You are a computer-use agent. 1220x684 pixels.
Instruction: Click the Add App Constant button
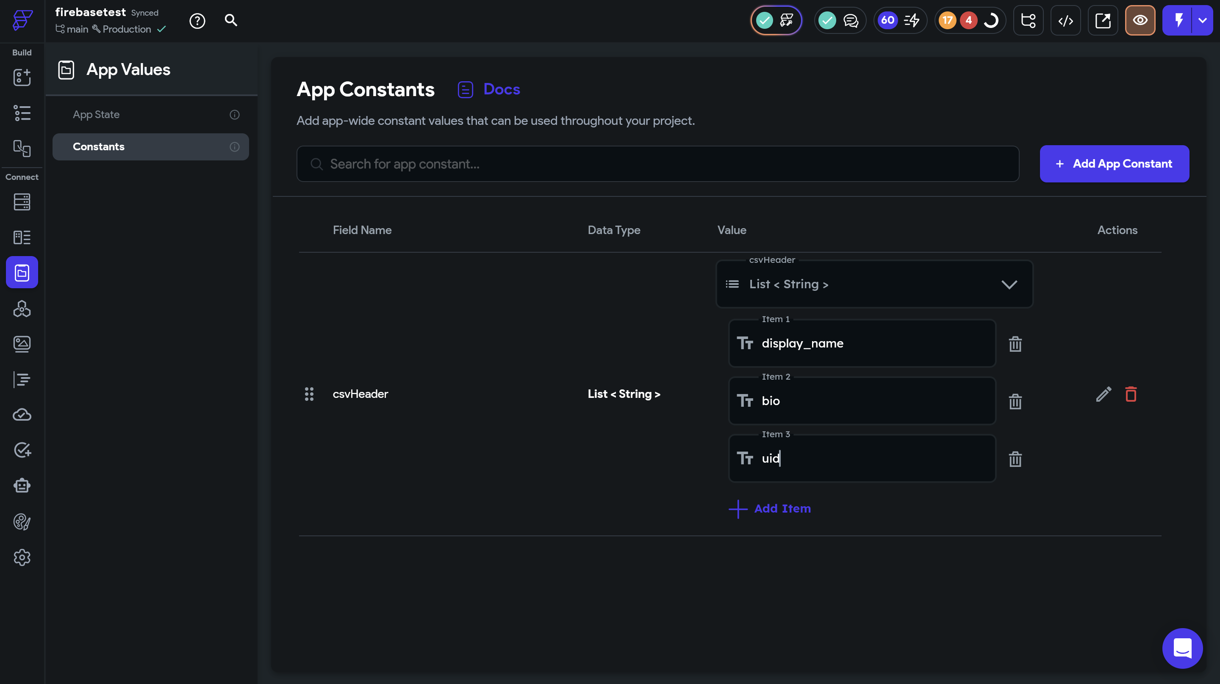[1114, 164]
